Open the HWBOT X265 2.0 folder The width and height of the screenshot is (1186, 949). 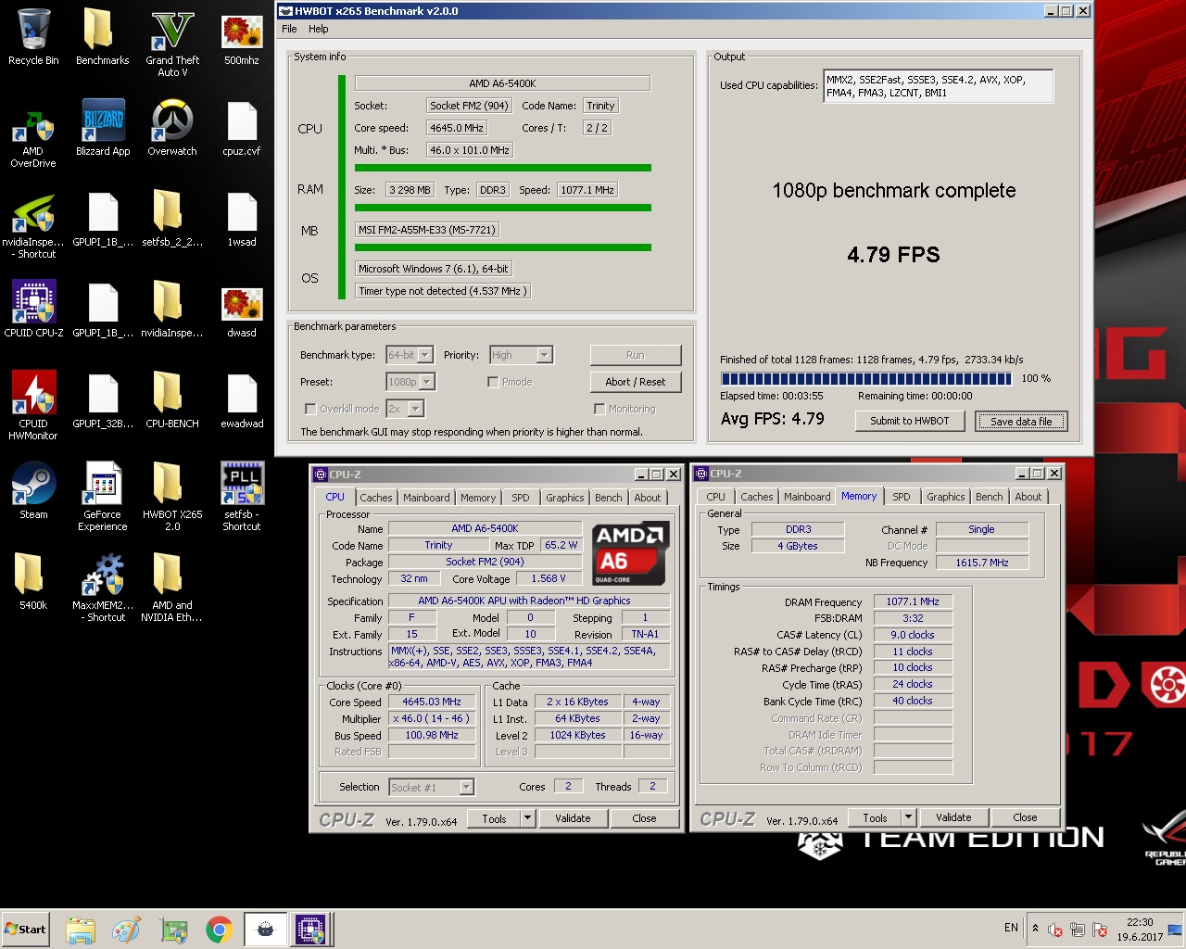point(172,496)
